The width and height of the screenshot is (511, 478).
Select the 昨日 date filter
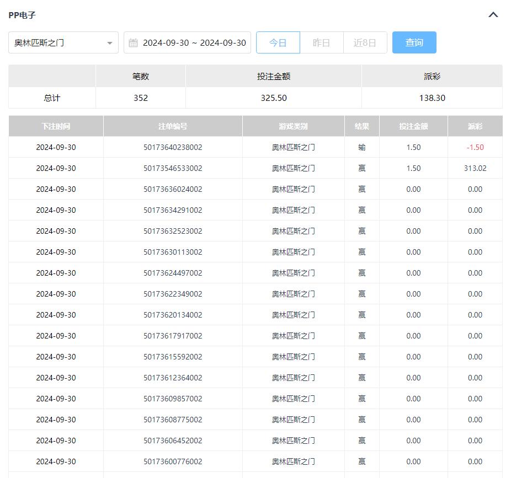click(321, 42)
